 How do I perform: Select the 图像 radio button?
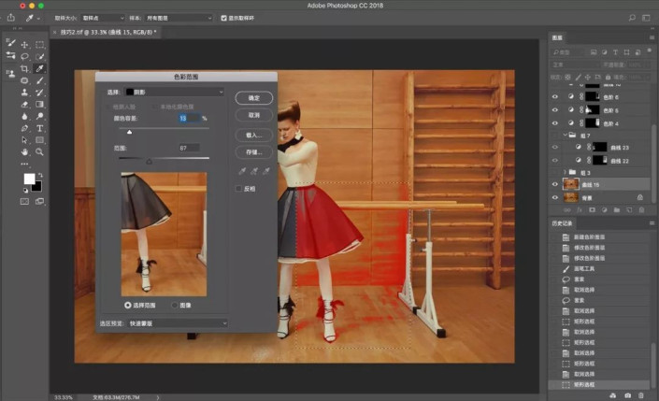(x=173, y=305)
